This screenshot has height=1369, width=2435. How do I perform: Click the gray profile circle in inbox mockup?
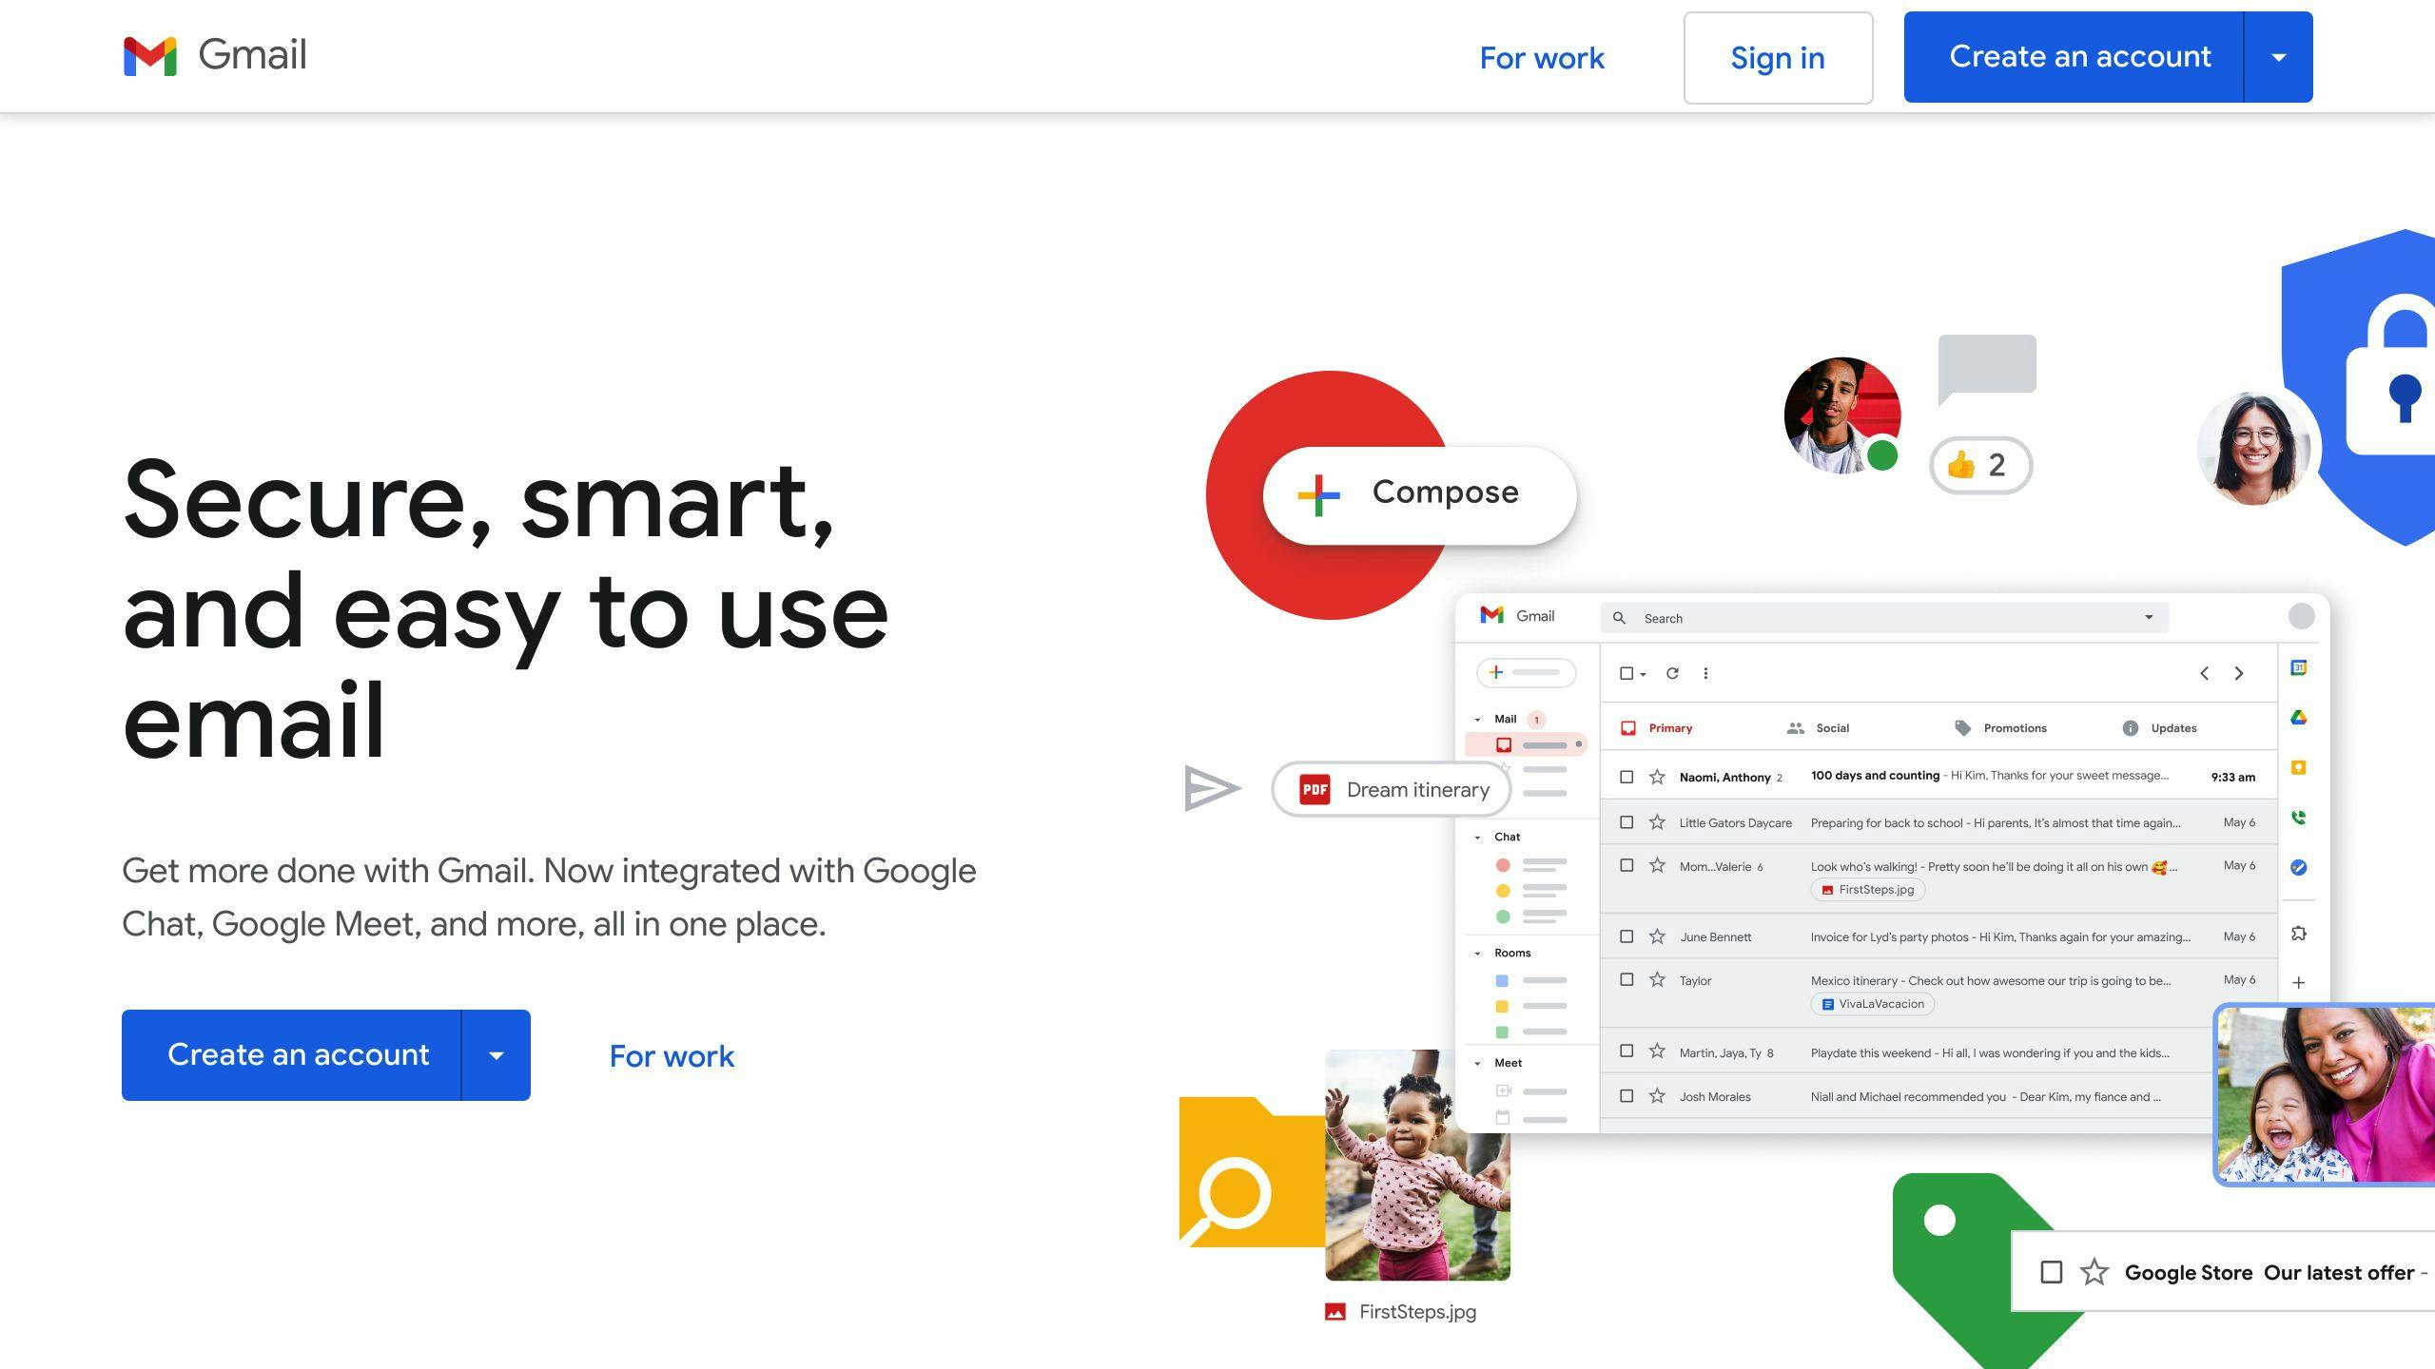point(2301,616)
